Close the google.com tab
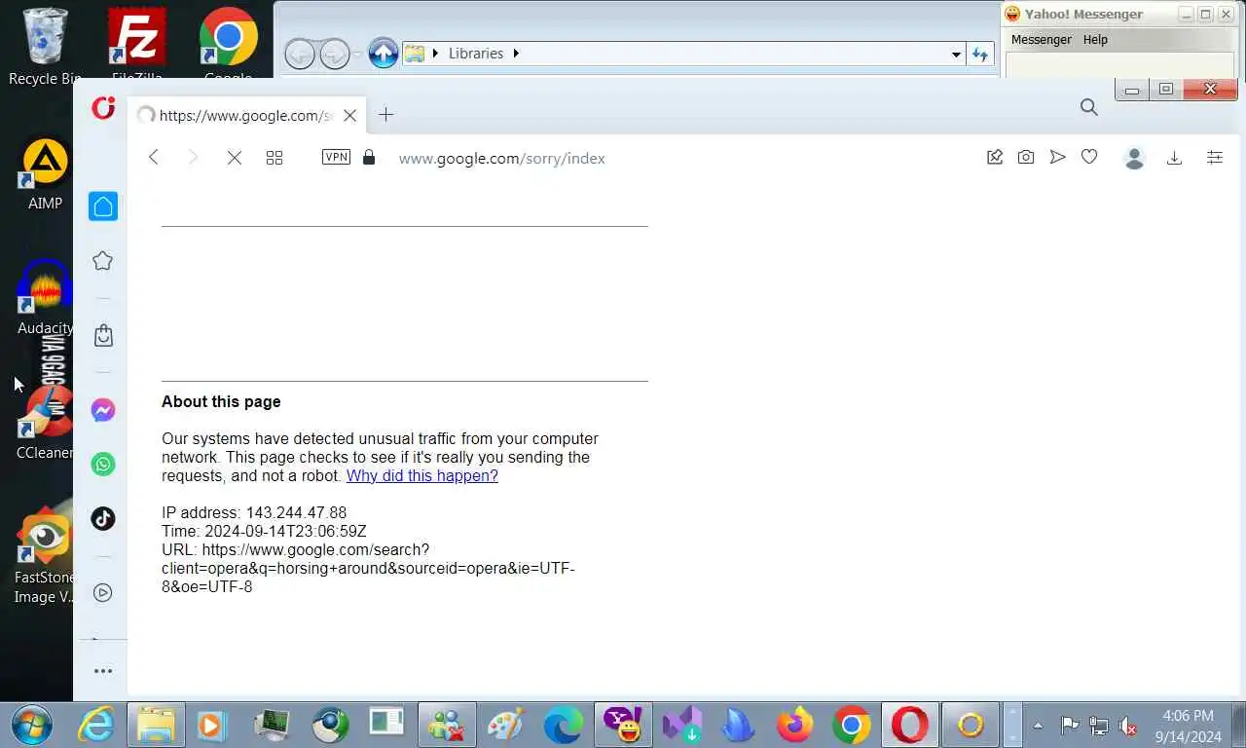The width and height of the screenshot is (1246, 748). pyautogui.click(x=349, y=115)
